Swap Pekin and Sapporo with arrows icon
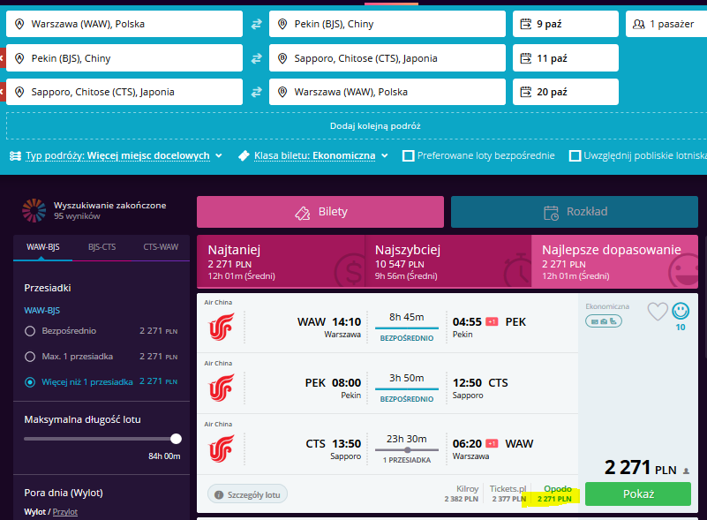The width and height of the screenshot is (707, 520). coord(256,58)
